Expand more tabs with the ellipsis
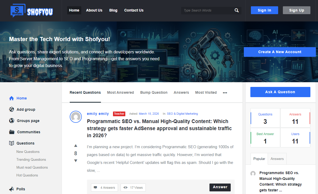The image size is (318, 194). [x=225, y=93]
